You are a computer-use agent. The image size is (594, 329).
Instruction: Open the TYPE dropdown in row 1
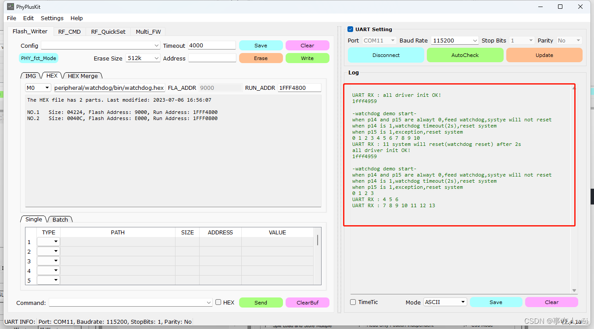pos(48,242)
